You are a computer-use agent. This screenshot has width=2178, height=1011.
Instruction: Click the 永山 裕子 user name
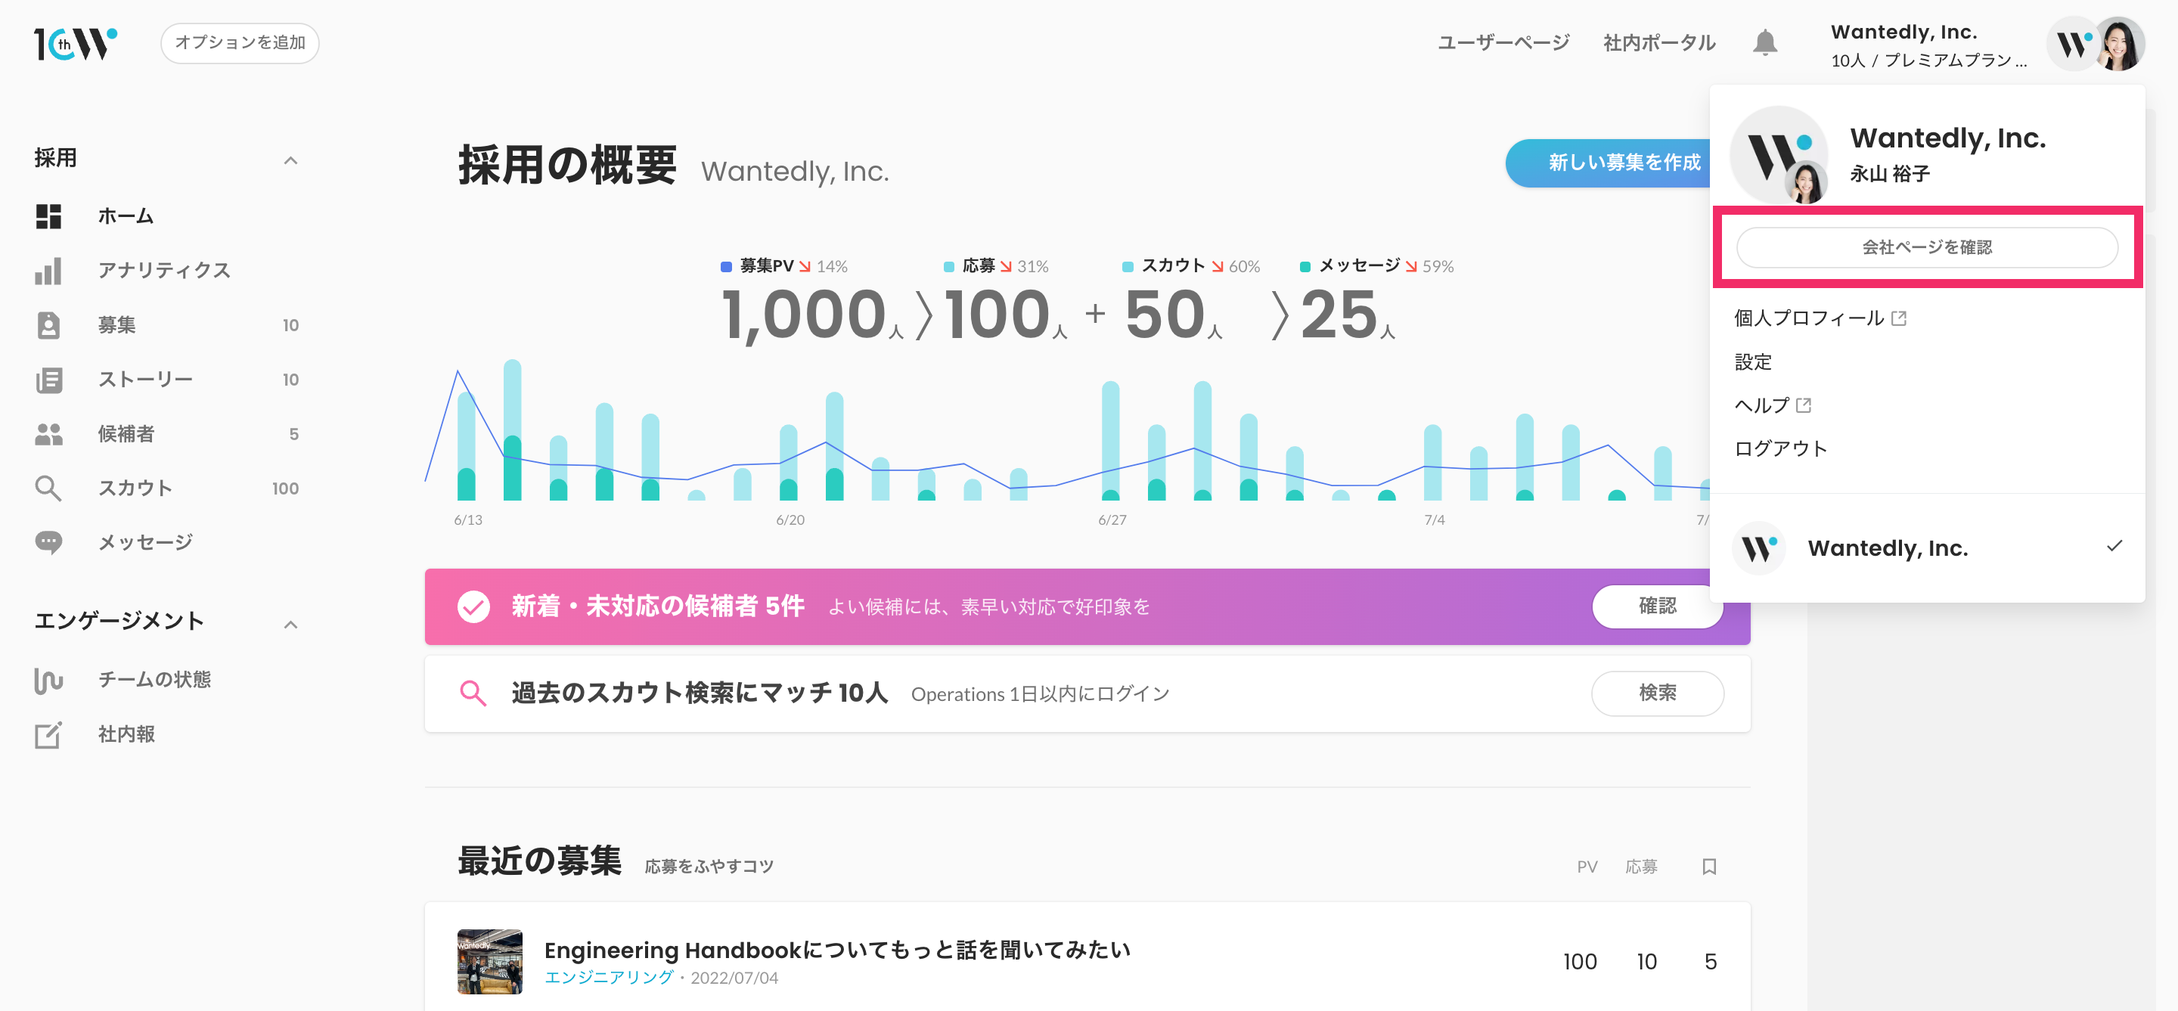coord(1890,174)
